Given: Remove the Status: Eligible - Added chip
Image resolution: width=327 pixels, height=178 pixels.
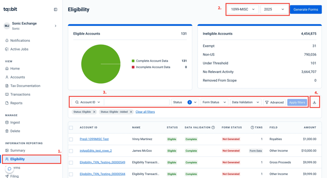Looking at the screenshot, I should tap(131, 112).
